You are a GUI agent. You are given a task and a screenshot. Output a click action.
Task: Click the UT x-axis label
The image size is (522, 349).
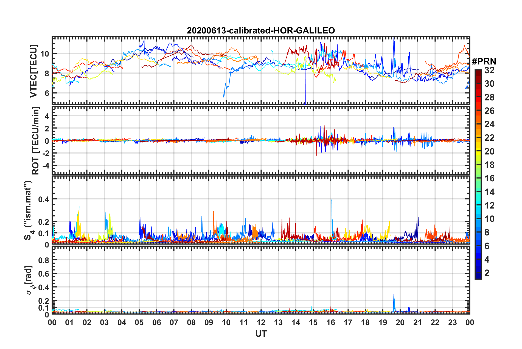point(261,334)
